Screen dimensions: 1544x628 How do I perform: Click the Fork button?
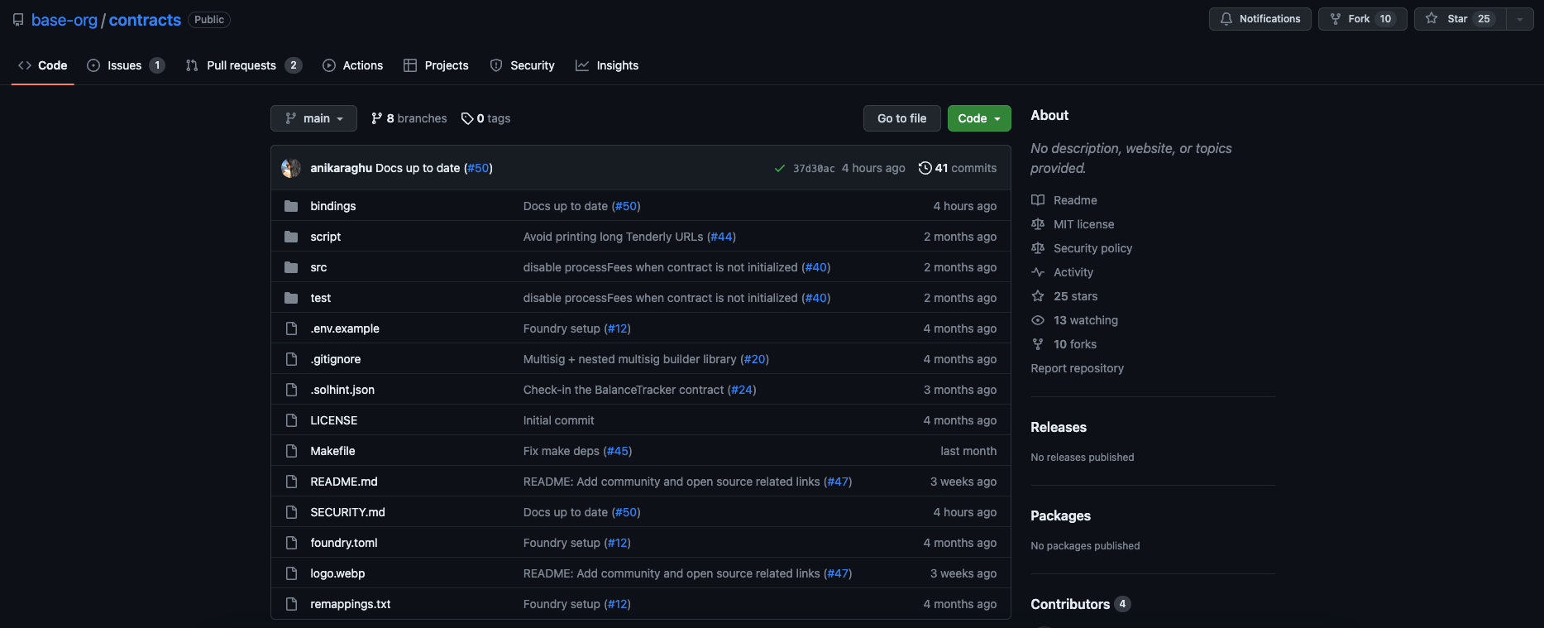pos(1363,19)
